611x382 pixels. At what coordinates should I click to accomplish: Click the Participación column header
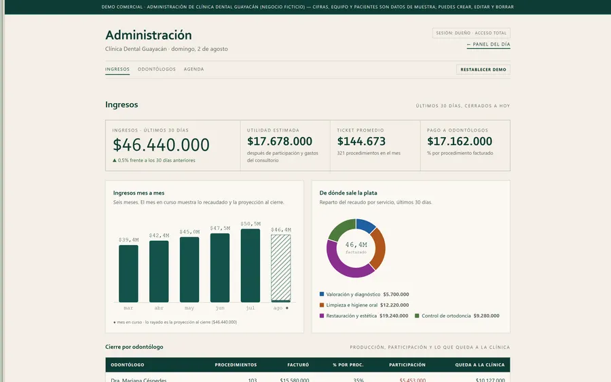coord(407,365)
